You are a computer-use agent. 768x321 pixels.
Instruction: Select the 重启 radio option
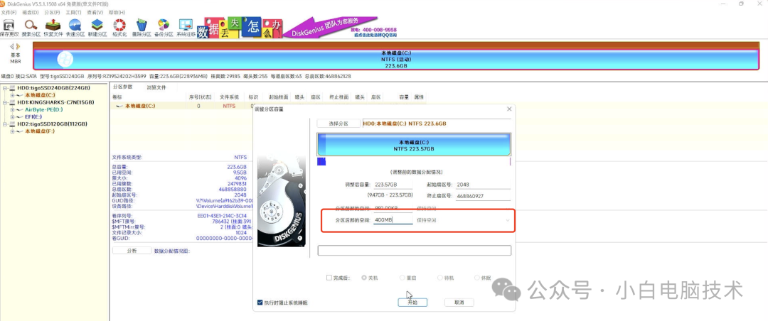coord(402,278)
